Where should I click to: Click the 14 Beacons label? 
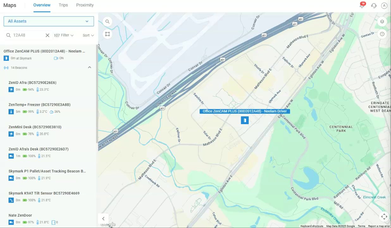pos(19,68)
